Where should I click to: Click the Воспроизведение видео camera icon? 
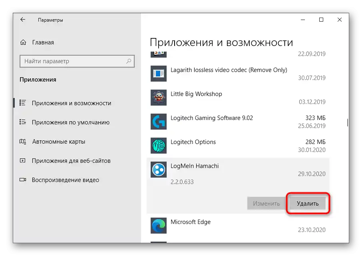click(23, 180)
